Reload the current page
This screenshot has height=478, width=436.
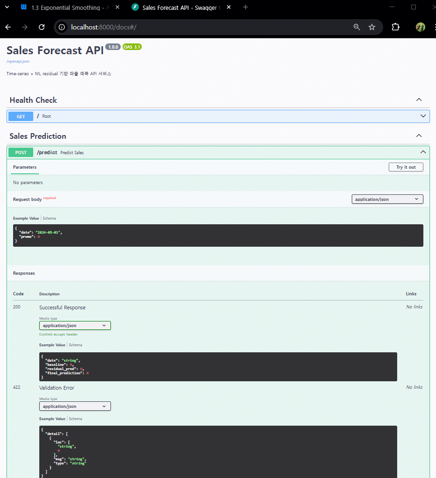[42, 27]
